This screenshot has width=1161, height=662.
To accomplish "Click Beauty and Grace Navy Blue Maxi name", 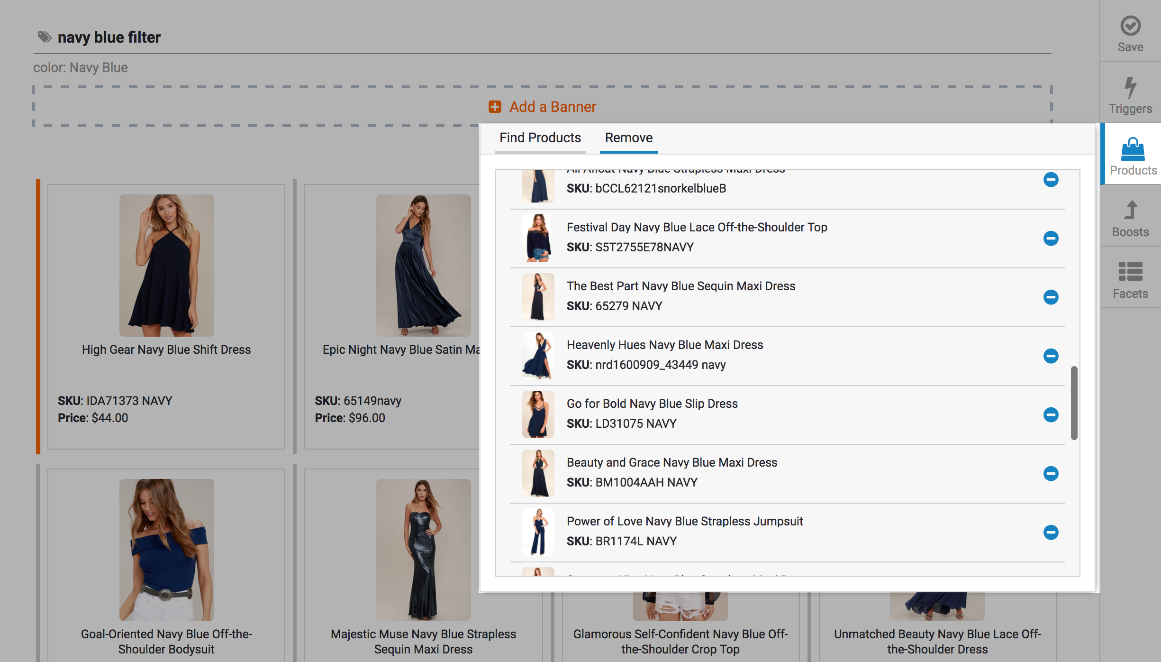I will click(x=672, y=462).
